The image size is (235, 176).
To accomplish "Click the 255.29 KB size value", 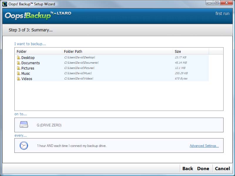I will 181,73.
